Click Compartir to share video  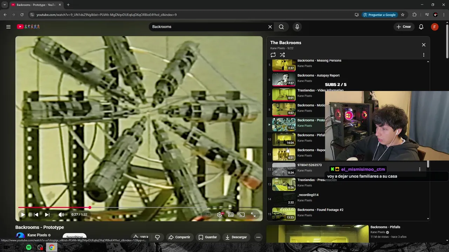coord(179,237)
